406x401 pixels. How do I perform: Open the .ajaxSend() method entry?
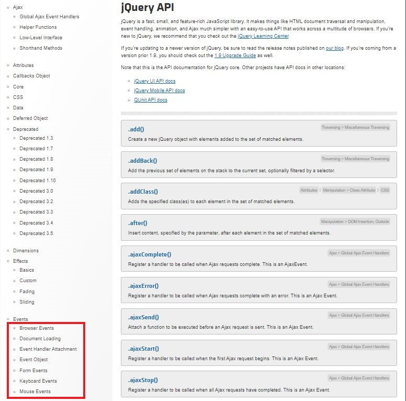click(x=143, y=317)
